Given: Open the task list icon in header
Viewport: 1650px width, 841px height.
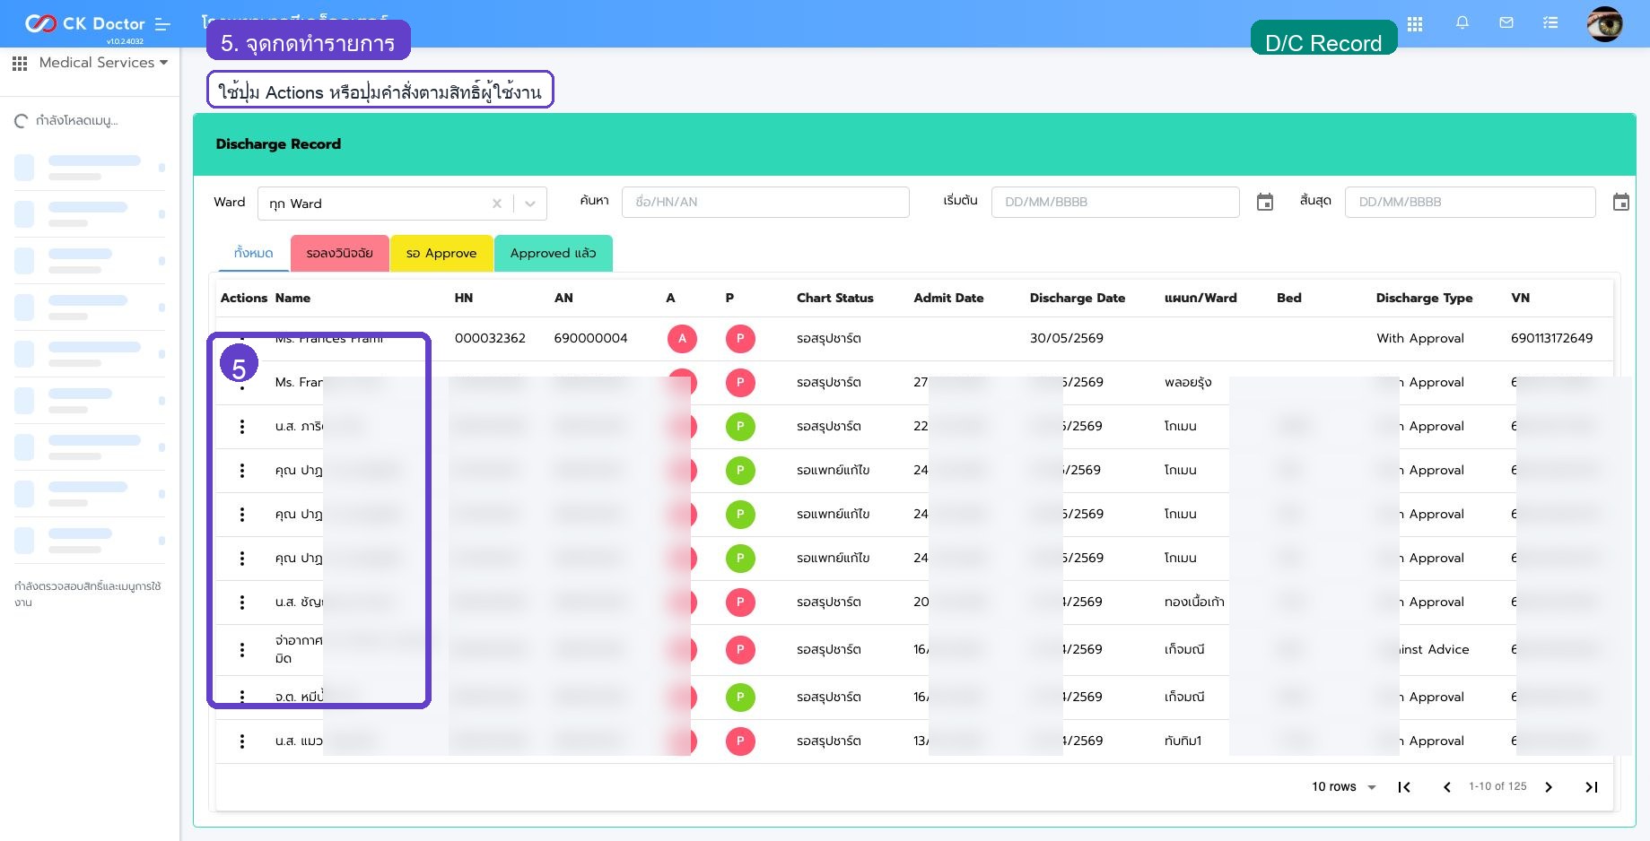Looking at the screenshot, I should tap(1550, 23).
